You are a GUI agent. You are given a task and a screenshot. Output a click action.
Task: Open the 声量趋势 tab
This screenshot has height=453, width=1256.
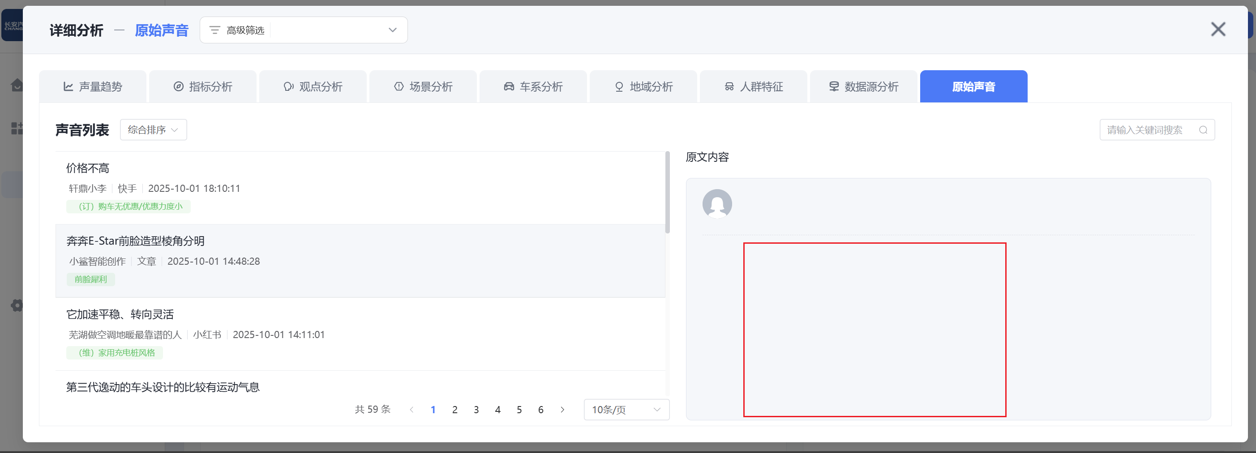coord(93,87)
